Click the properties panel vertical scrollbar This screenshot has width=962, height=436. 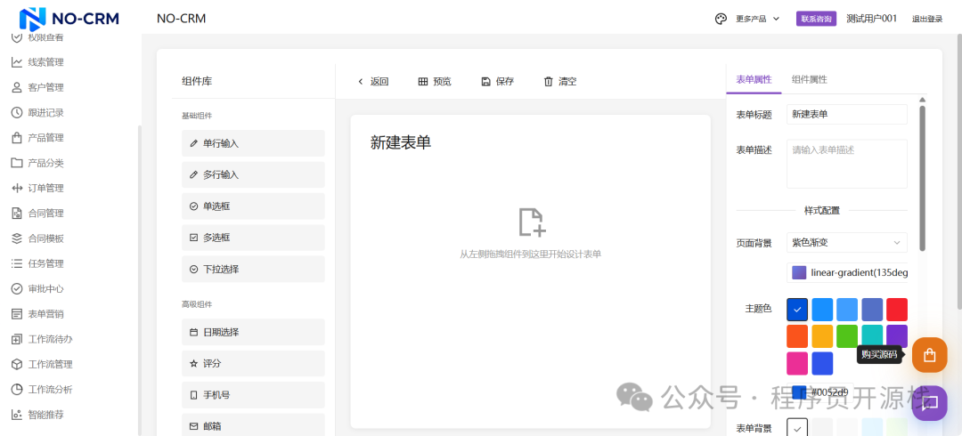[923, 178]
